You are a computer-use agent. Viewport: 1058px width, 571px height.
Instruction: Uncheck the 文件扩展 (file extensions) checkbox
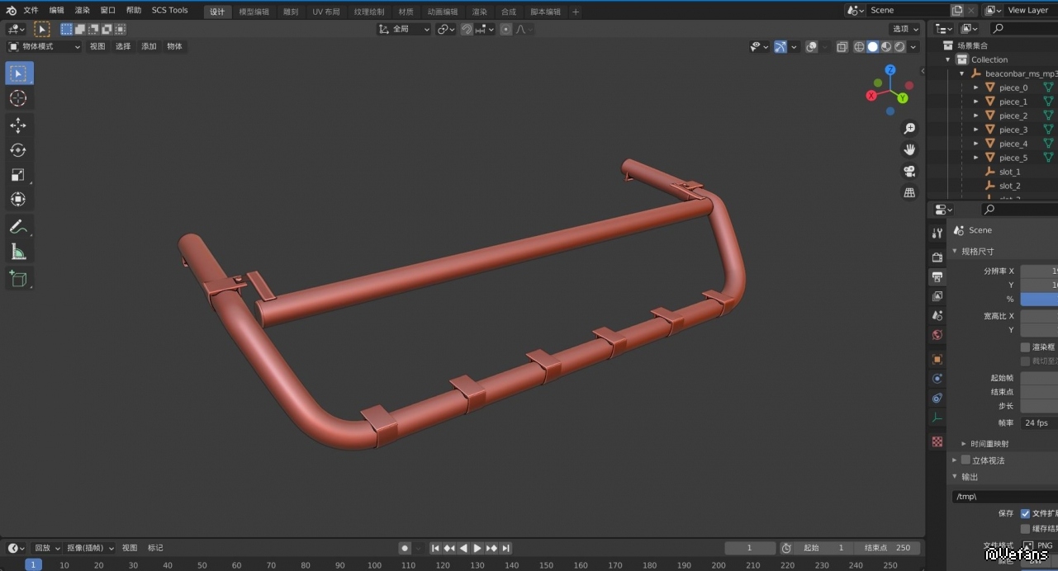[1025, 513]
